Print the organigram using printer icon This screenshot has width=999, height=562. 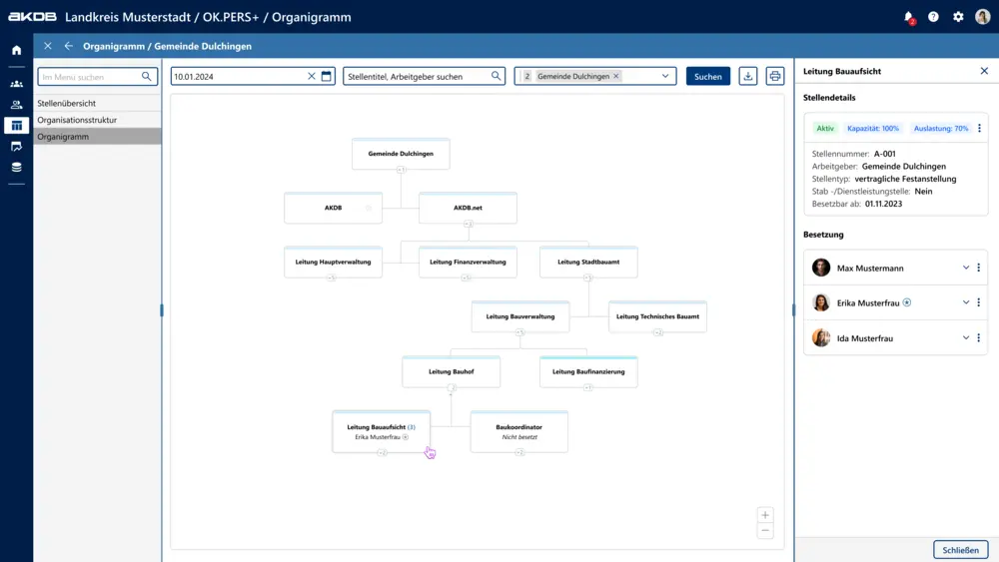pyautogui.click(x=774, y=76)
